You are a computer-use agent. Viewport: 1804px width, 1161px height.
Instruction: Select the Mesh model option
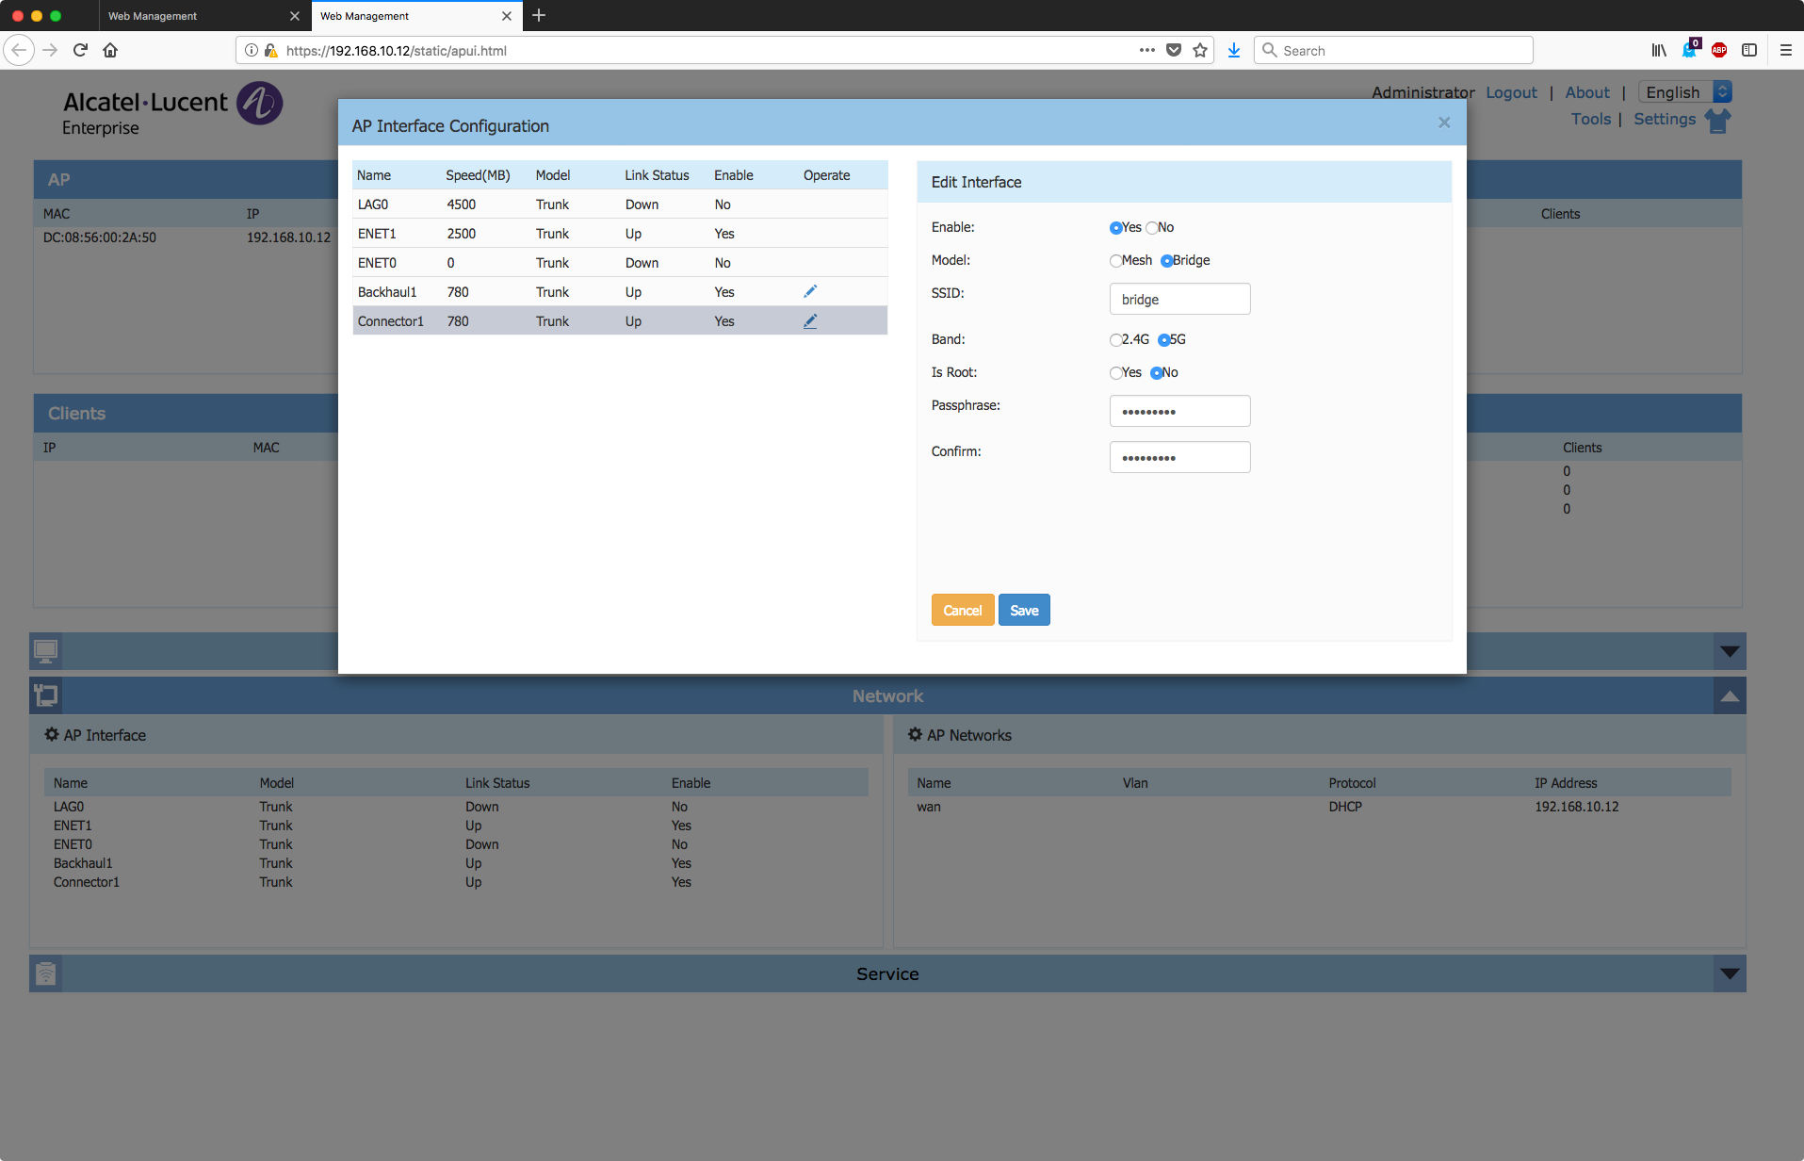click(1115, 261)
